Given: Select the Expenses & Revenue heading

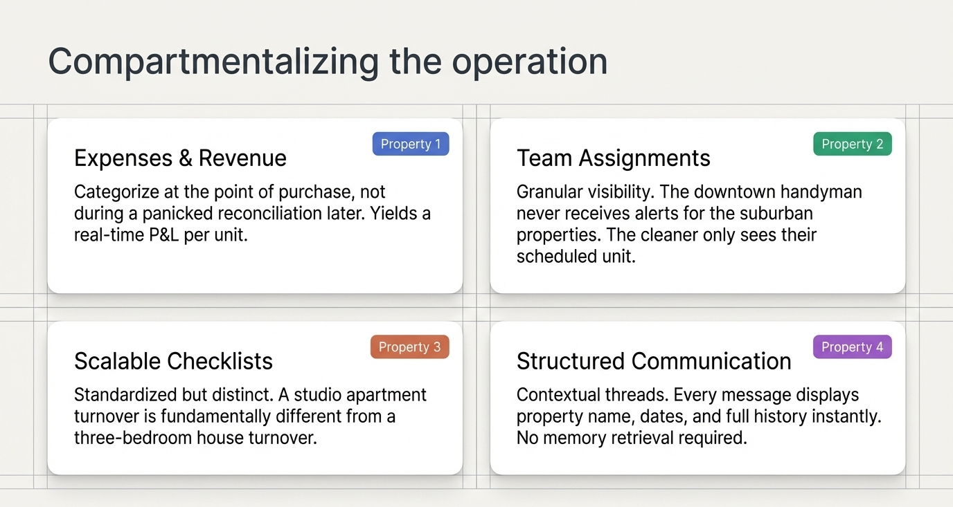Looking at the screenshot, I should [180, 158].
